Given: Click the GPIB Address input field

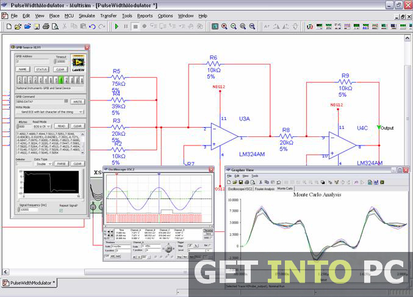Looking at the screenshot, I should [x=32, y=61].
